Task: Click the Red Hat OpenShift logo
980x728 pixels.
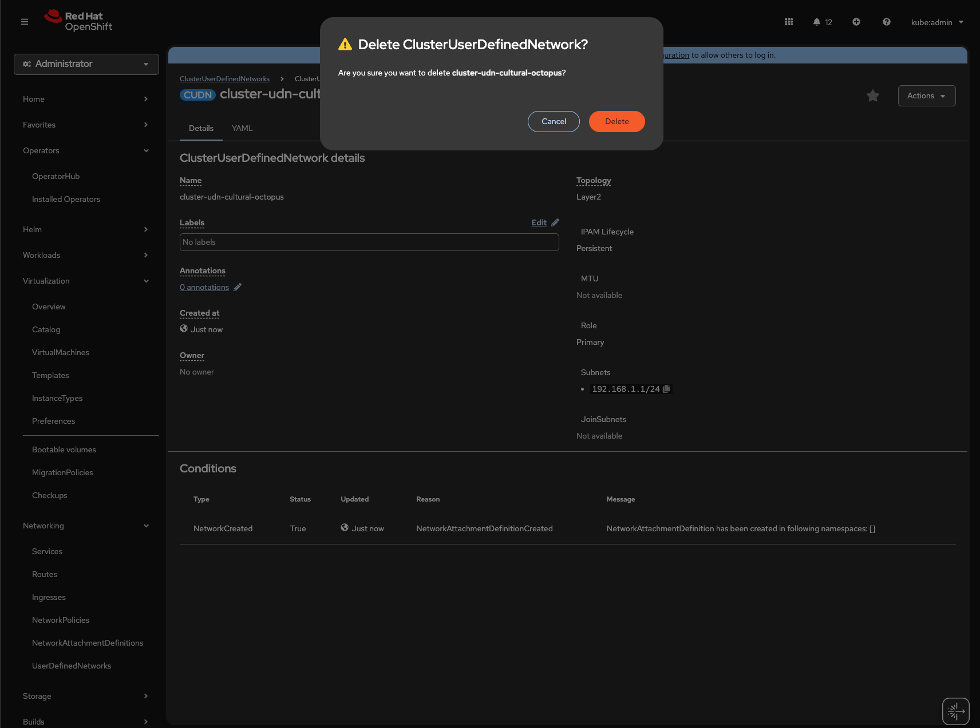Action: coord(78,21)
